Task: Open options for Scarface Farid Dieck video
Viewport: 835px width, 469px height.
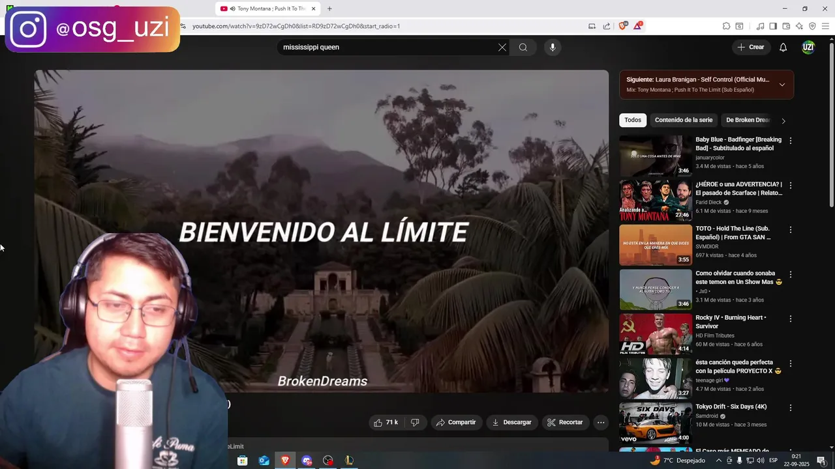Action: (x=791, y=186)
